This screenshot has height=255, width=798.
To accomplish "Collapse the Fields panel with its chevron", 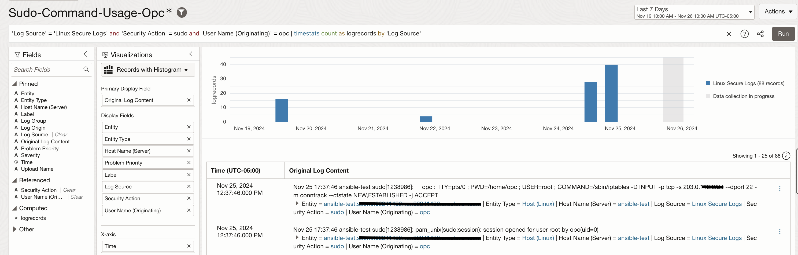I will pyautogui.click(x=86, y=54).
